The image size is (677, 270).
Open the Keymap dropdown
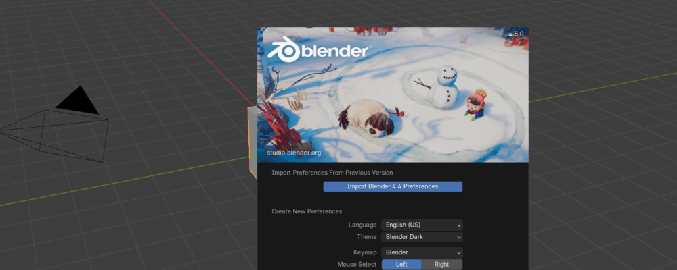422,252
